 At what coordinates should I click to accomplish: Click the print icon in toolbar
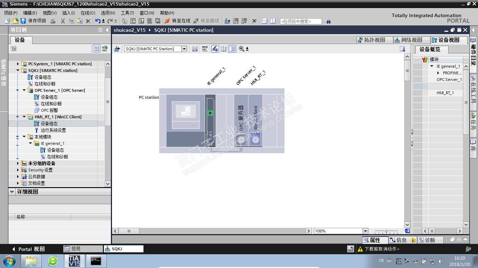click(x=52, y=21)
